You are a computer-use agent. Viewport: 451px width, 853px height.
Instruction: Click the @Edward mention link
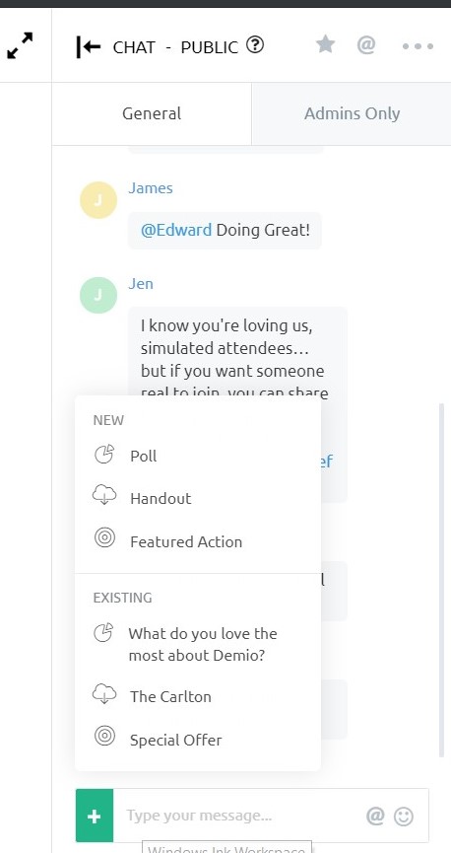pyautogui.click(x=176, y=230)
